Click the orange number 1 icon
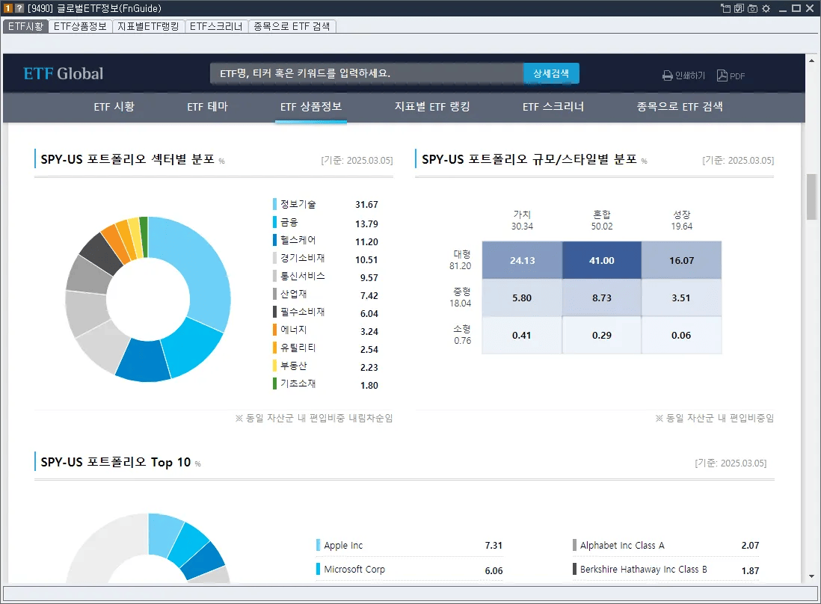 click(x=8, y=8)
